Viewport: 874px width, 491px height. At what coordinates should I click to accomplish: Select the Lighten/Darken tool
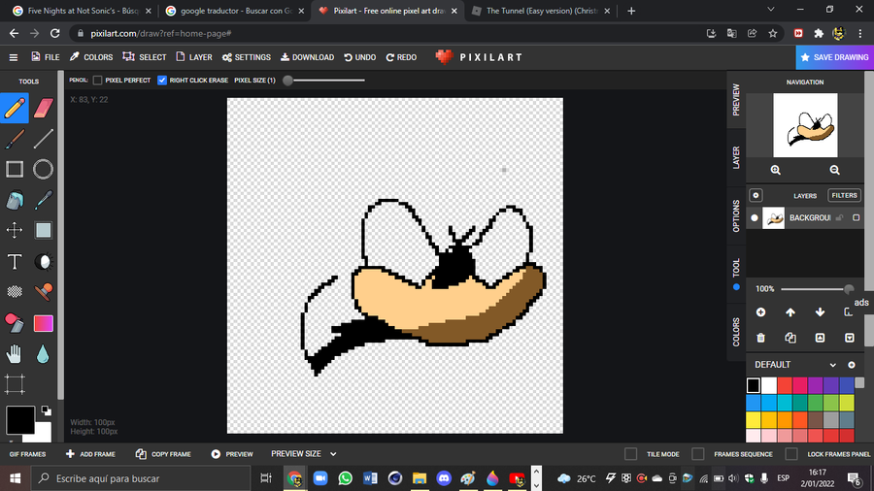click(x=43, y=261)
